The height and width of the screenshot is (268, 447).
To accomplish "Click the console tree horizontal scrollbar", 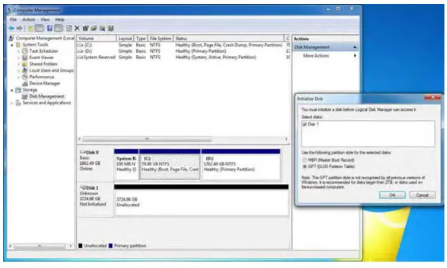I will [x=39, y=246].
